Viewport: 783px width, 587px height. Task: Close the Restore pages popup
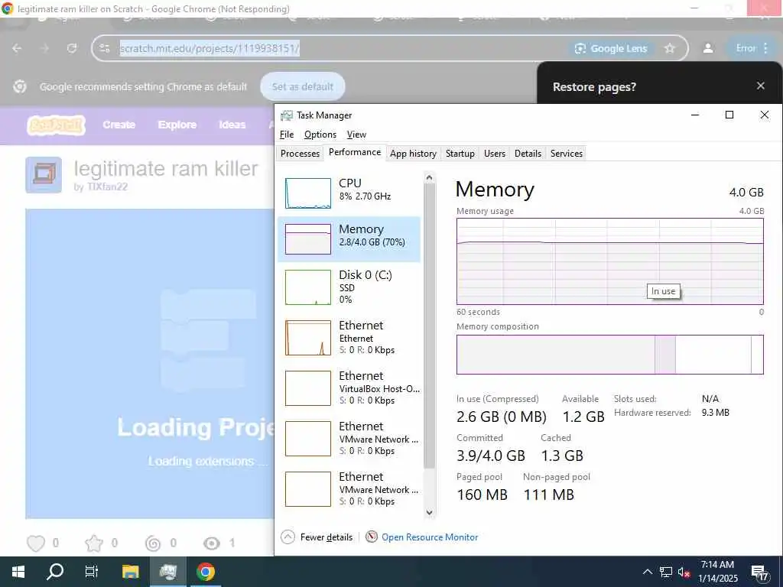click(x=761, y=86)
